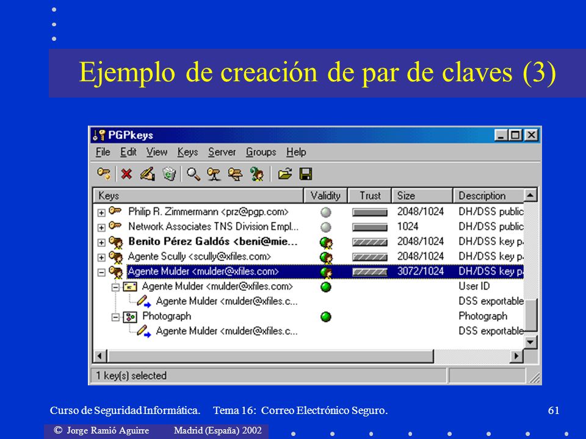The image size is (586, 439).
Task: Click the Import keys open folder icon
Action: tap(285, 174)
